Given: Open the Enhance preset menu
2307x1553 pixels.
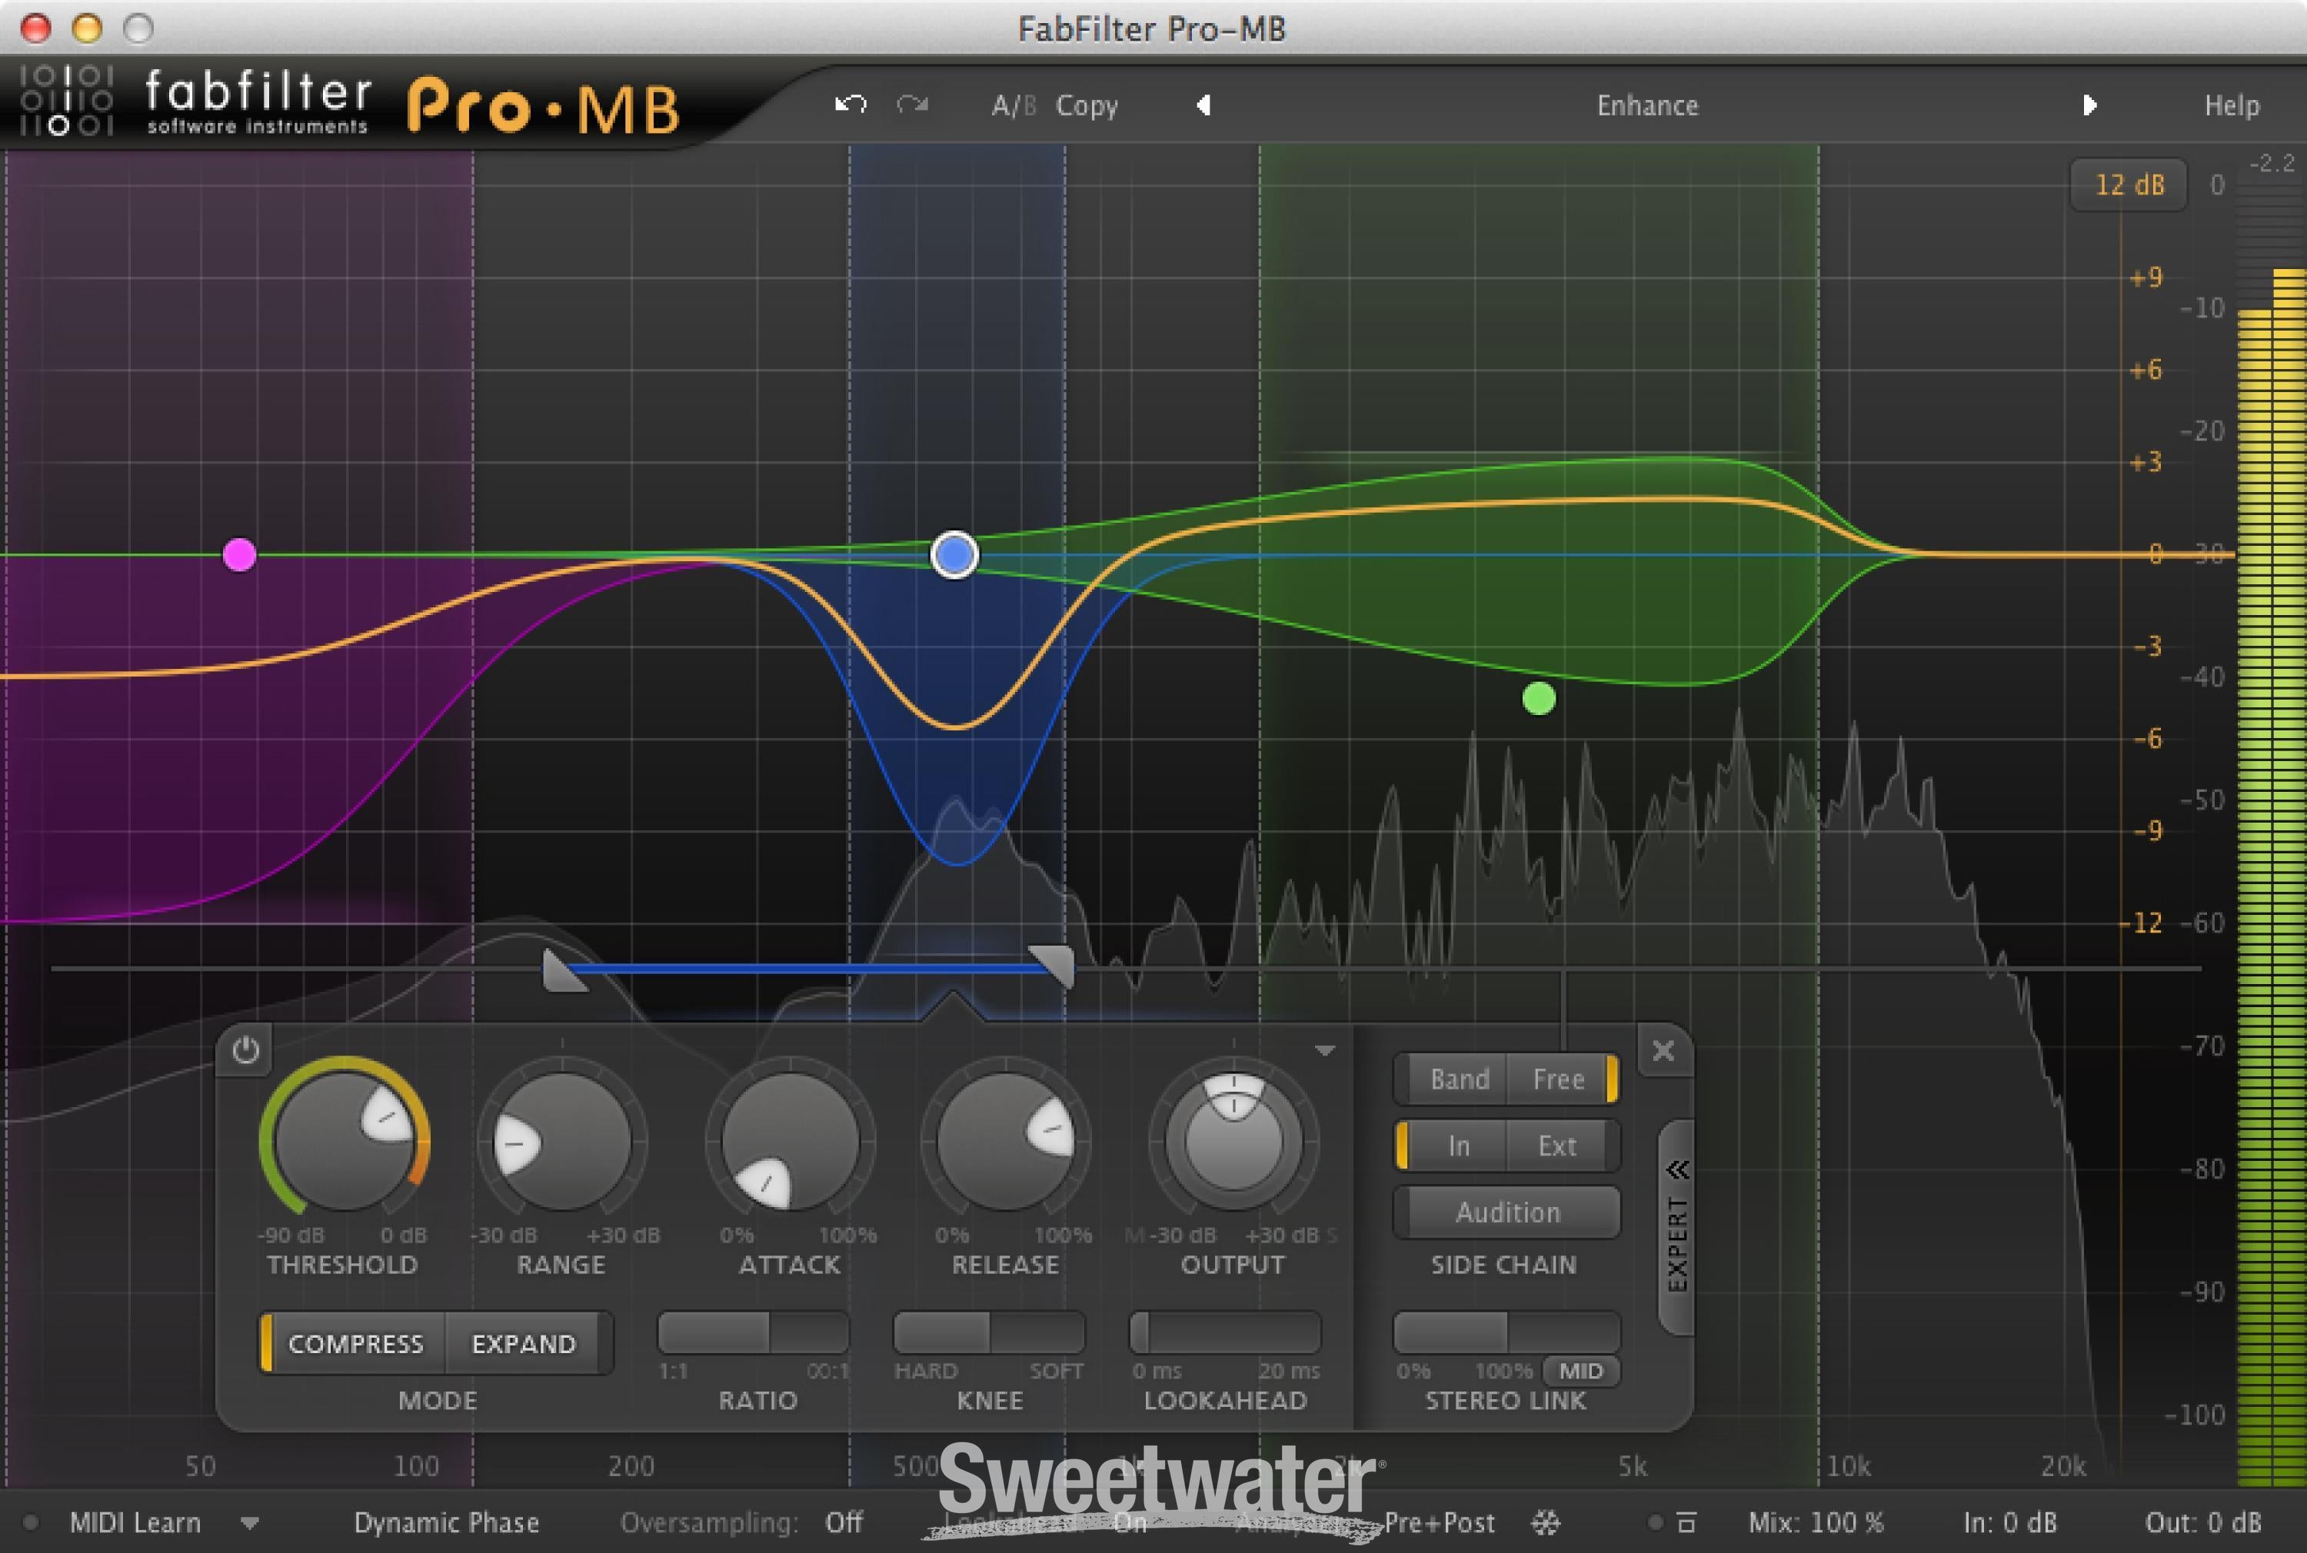Looking at the screenshot, I should coord(1647,105).
